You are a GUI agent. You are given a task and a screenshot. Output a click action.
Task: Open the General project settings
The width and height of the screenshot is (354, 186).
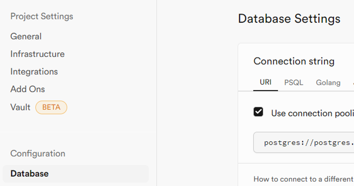point(26,37)
